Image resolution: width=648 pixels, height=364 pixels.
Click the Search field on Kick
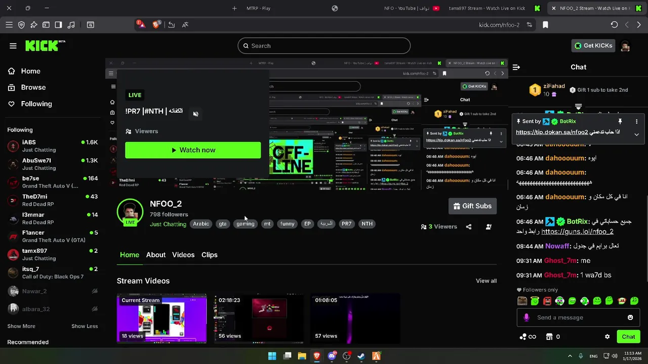(324, 45)
